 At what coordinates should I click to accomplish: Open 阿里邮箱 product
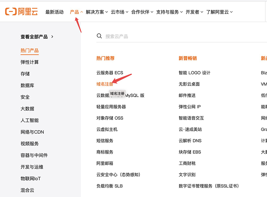(x=105, y=163)
